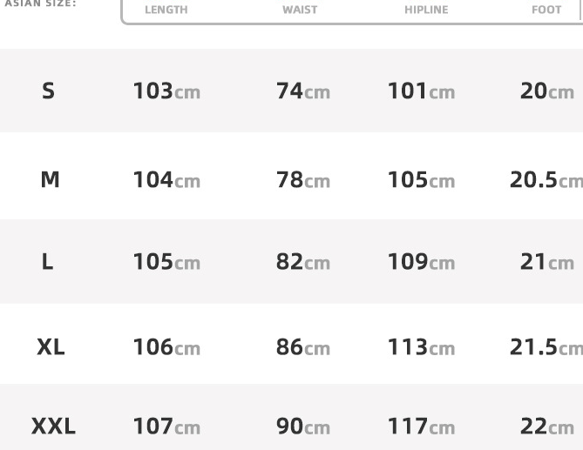This screenshot has height=450, width=583.
Task: Select the L size row label
Action: (x=48, y=262)
